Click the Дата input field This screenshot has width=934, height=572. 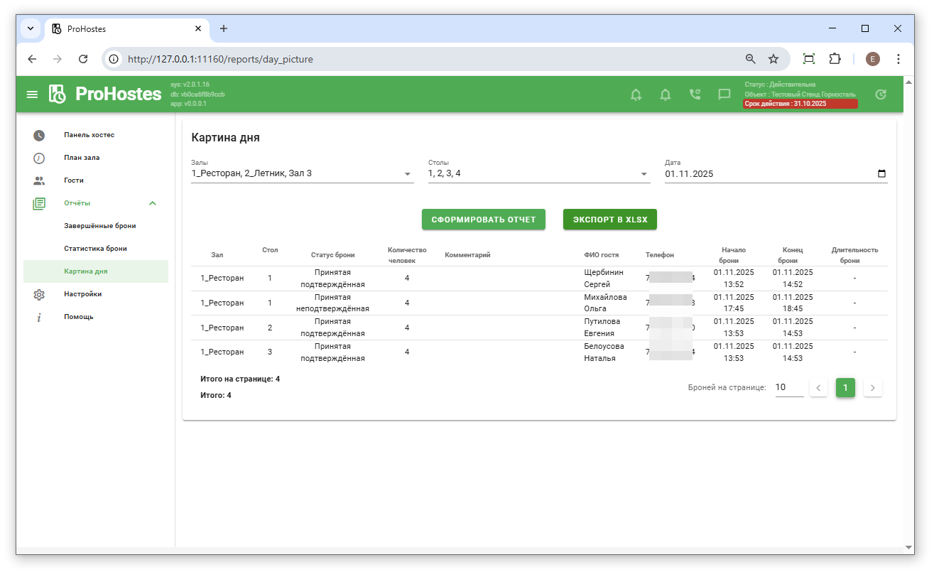767,174
